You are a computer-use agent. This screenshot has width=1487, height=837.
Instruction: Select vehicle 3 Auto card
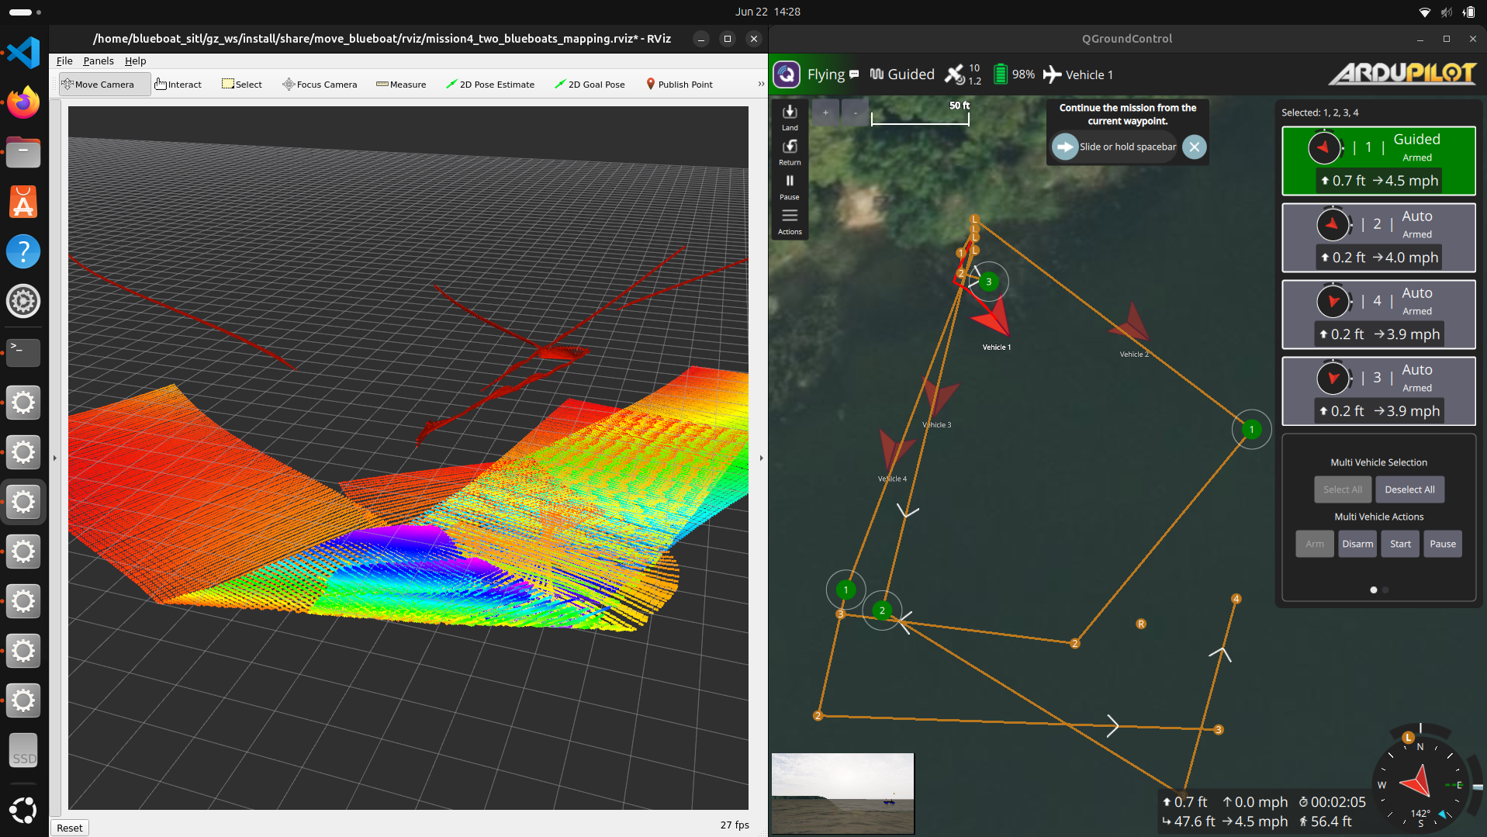(x=1378, y=391)
